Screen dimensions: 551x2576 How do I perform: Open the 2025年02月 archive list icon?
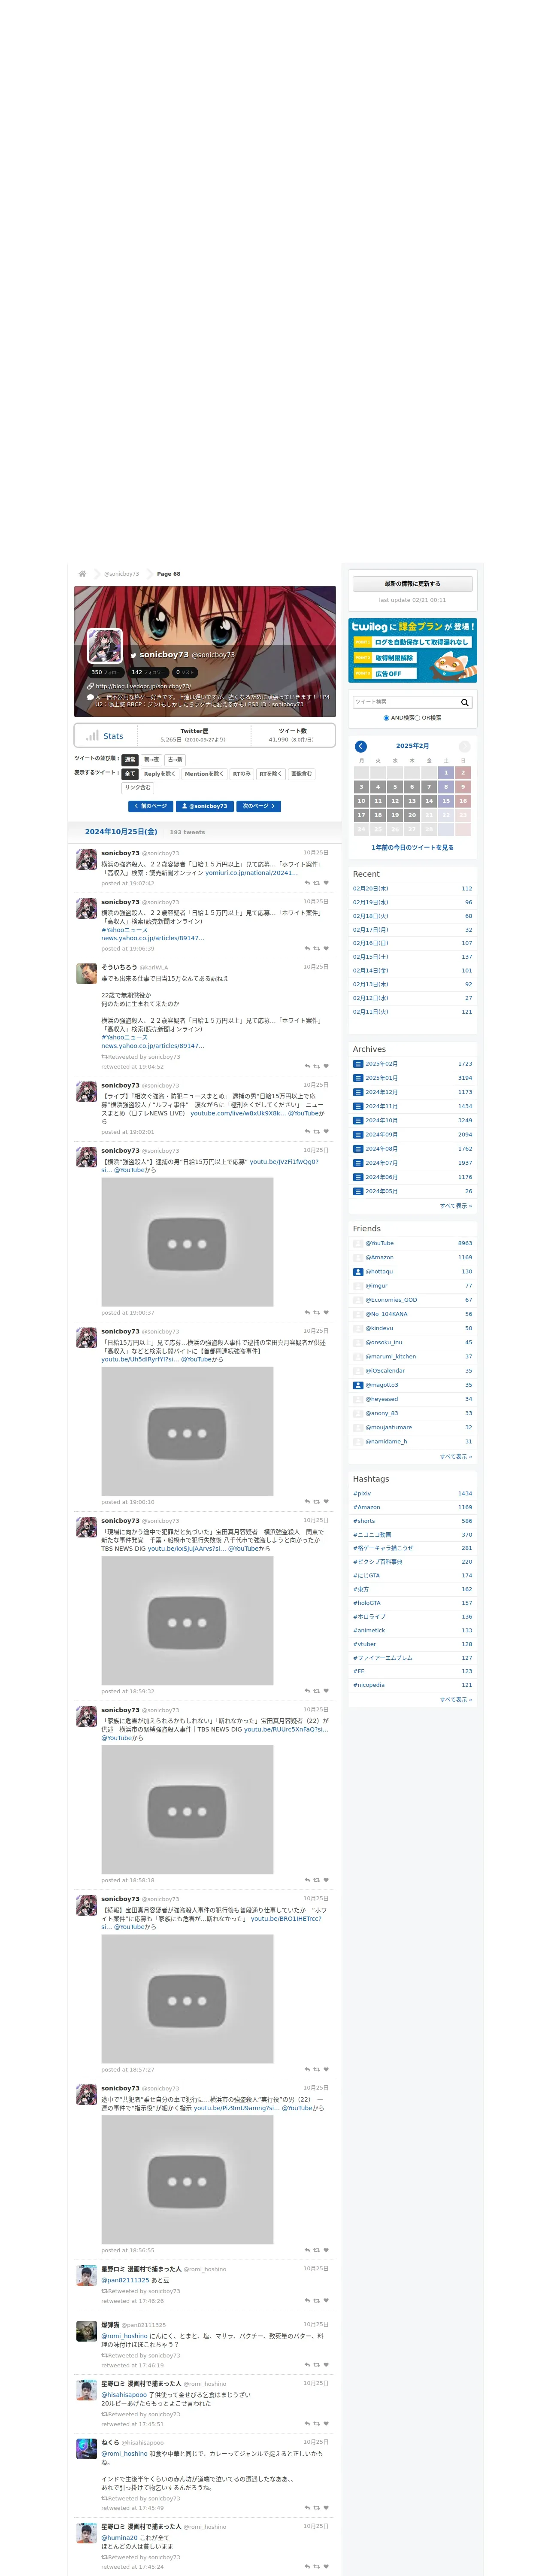358,1064
